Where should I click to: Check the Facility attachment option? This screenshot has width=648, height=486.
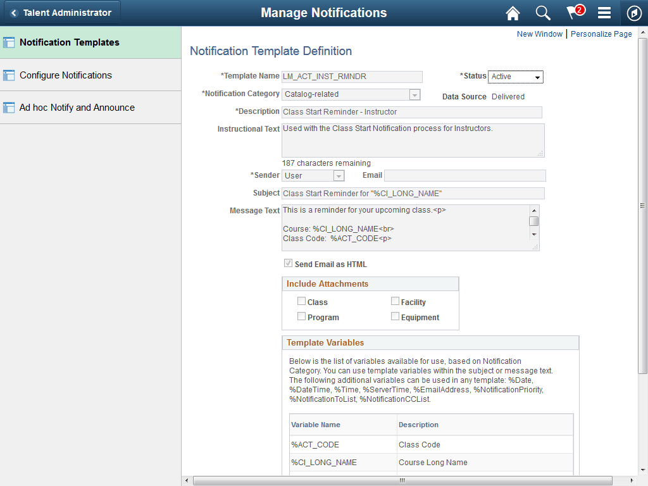point(395,301)
